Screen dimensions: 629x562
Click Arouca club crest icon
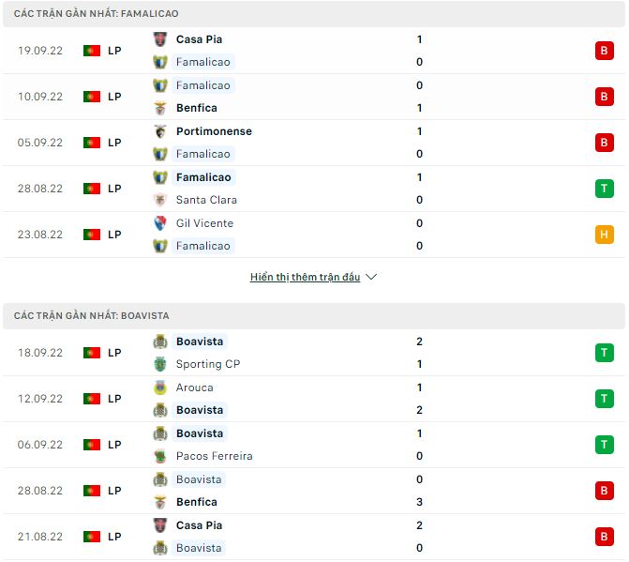click(160, 387)
